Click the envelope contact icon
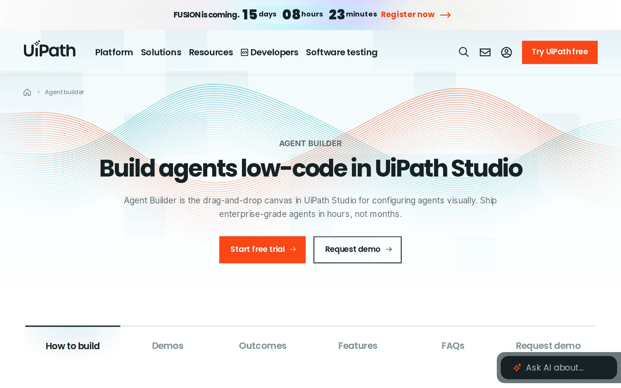Viewport: 621px width, 388px height. (485, 52)
